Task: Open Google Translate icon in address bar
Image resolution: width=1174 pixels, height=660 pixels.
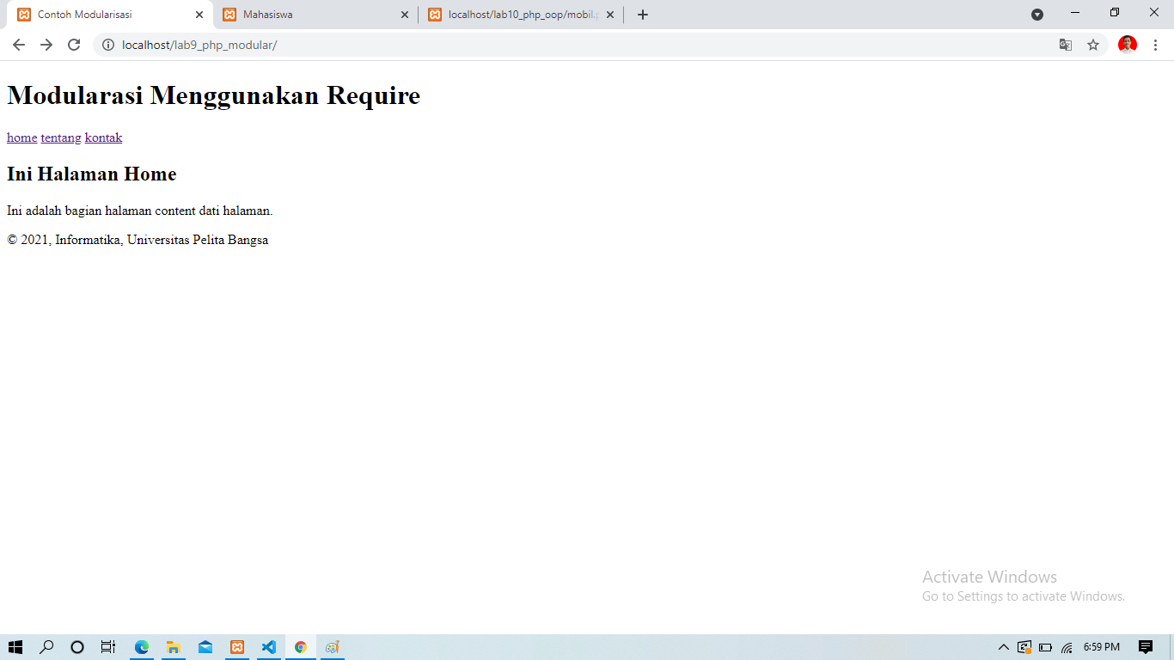Action: point(1066,45)
